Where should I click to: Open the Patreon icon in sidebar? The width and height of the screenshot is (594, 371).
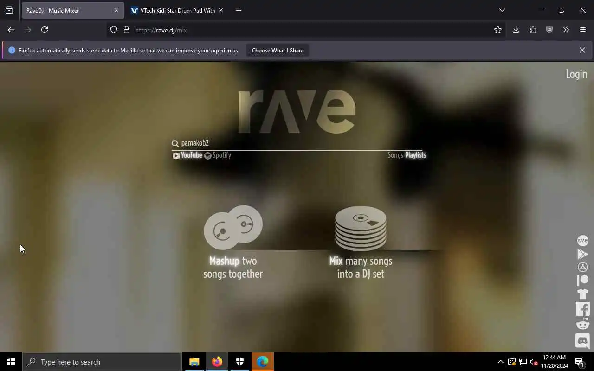pos(582,280)
